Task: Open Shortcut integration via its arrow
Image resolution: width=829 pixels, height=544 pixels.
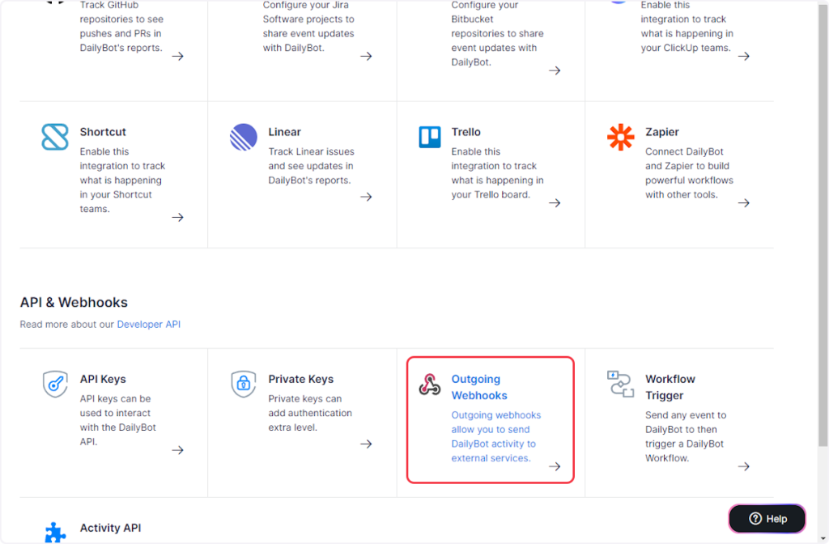Action: coord(177,217)
